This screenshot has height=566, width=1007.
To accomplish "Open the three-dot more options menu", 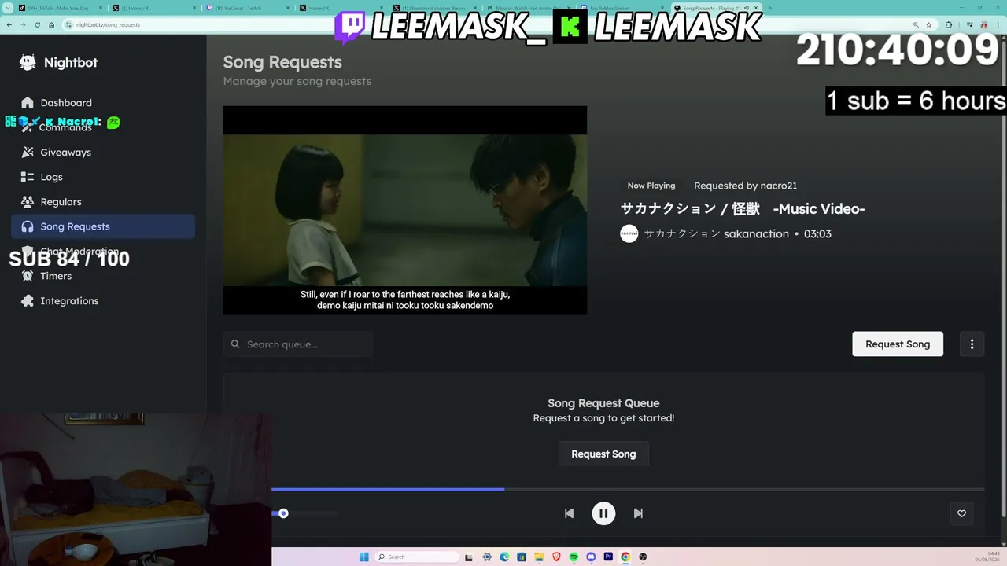I will point(972,344).
